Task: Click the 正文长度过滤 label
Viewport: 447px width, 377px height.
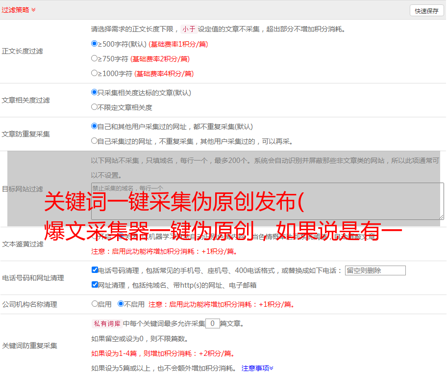Action: coord(22,51)
